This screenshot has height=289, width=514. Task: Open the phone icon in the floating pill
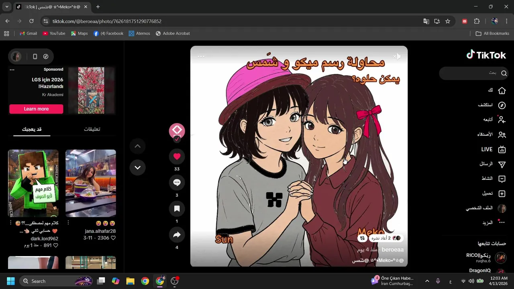35,57
